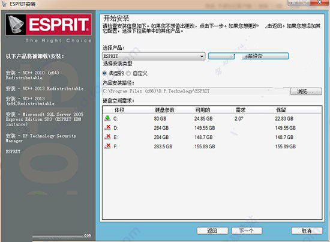Click Microsoft SQL Server 2005 Express entry
Image resolution: width=330 pixels, height=242 pixels.
click(x=44, y=119)
